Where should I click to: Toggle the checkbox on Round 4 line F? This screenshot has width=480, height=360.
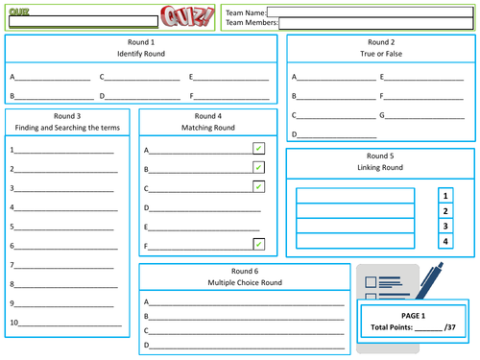coord(258,244)
